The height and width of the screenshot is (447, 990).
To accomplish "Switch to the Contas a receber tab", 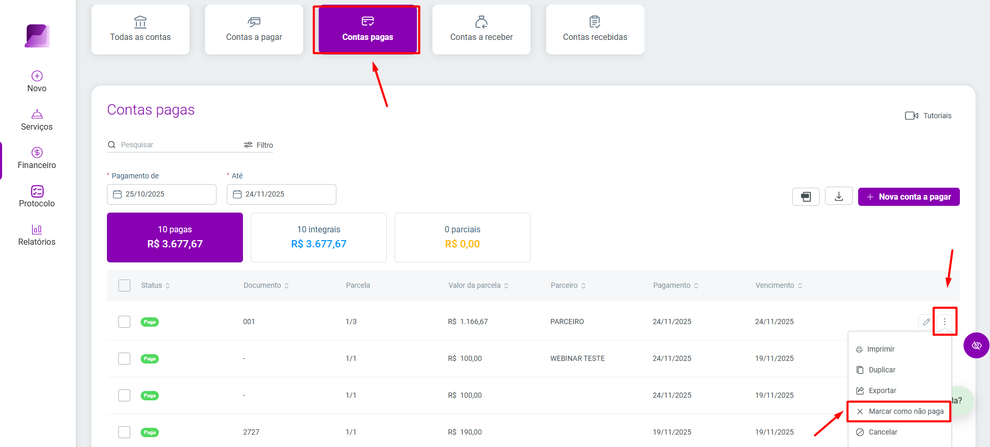I will pos(481,30).
